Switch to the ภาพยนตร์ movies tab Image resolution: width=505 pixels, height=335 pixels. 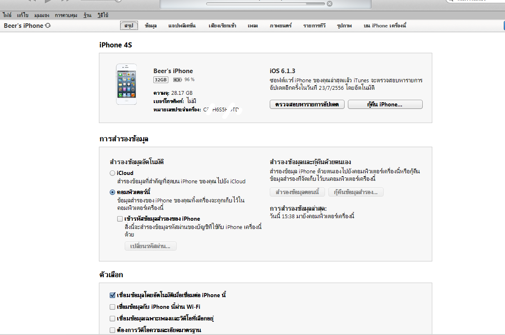(x=281, y=26)
